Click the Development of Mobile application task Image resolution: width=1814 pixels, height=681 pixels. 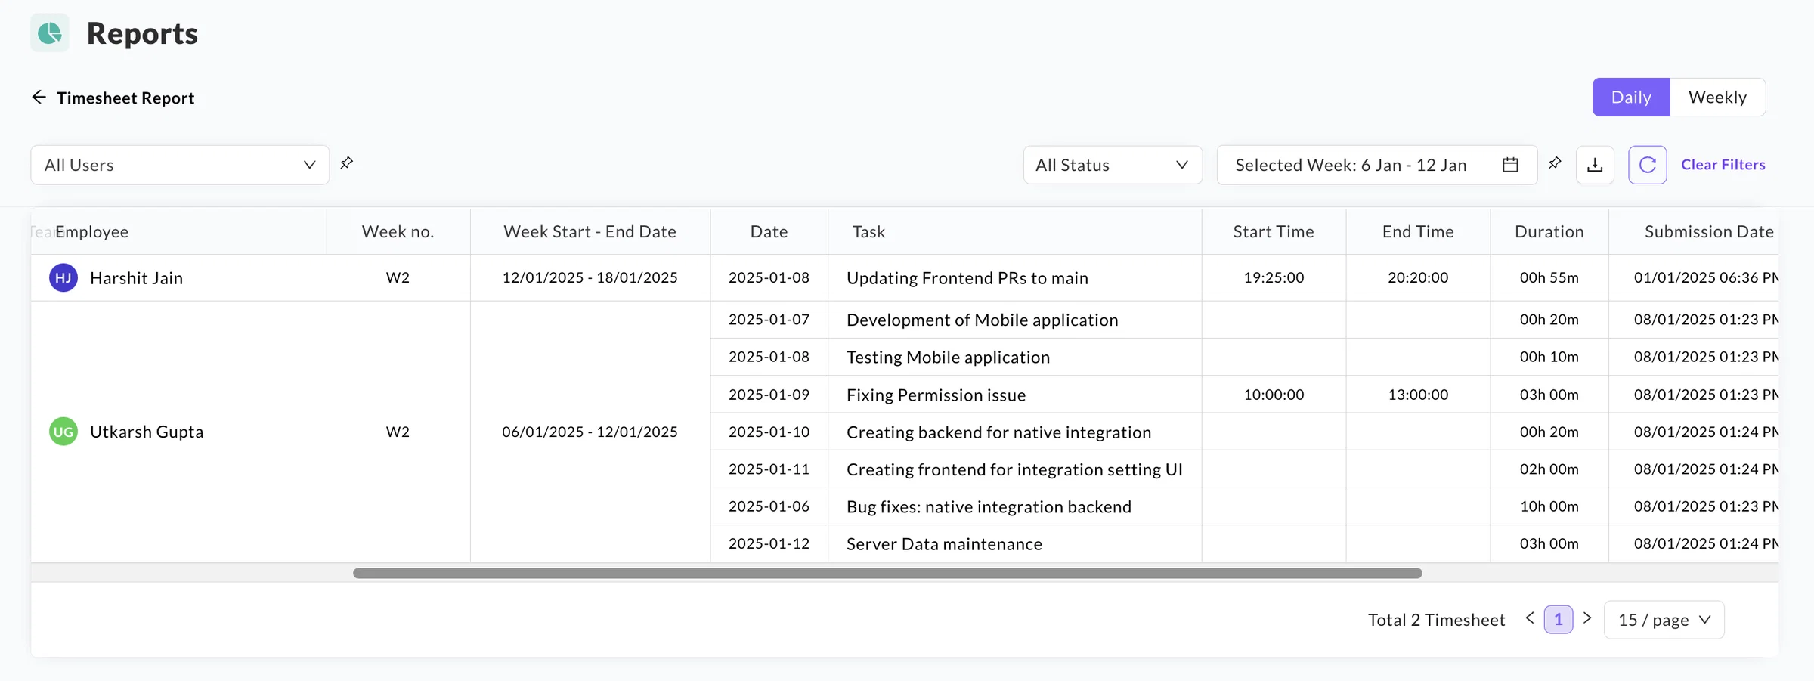point(982,320)
